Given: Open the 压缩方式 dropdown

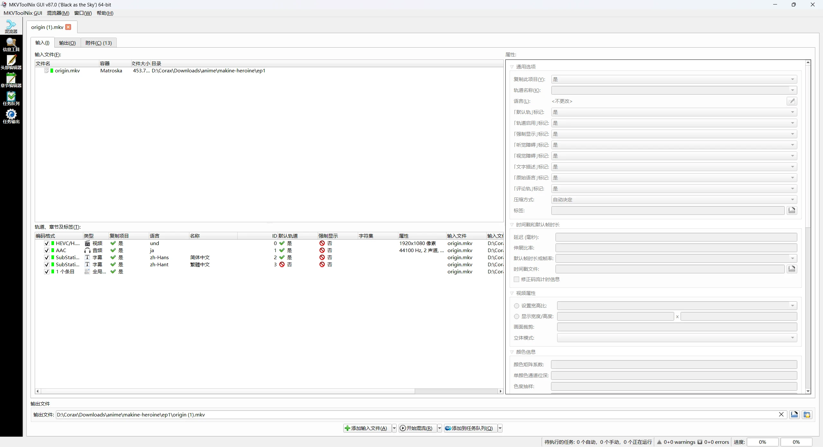Looking at the screenshot, I should (x=674, y=200).
